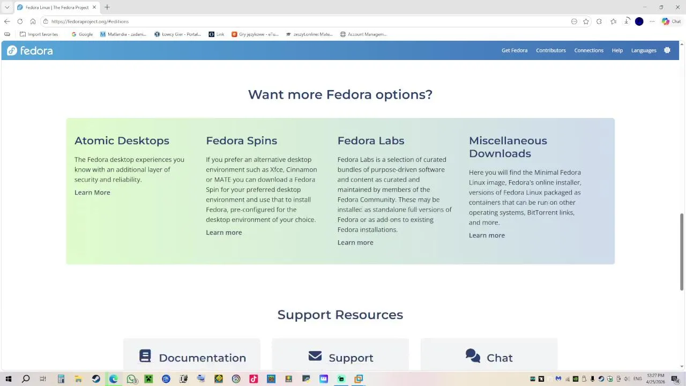Open the favorites bar apps icon
This screenshot has height=386, width=686.
7,34
